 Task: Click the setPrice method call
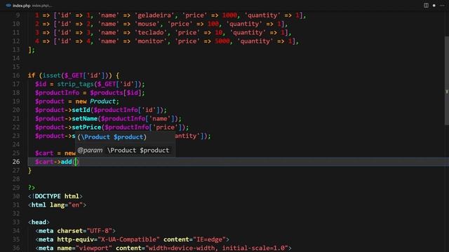pyautogui.click(x=86, y=127)
